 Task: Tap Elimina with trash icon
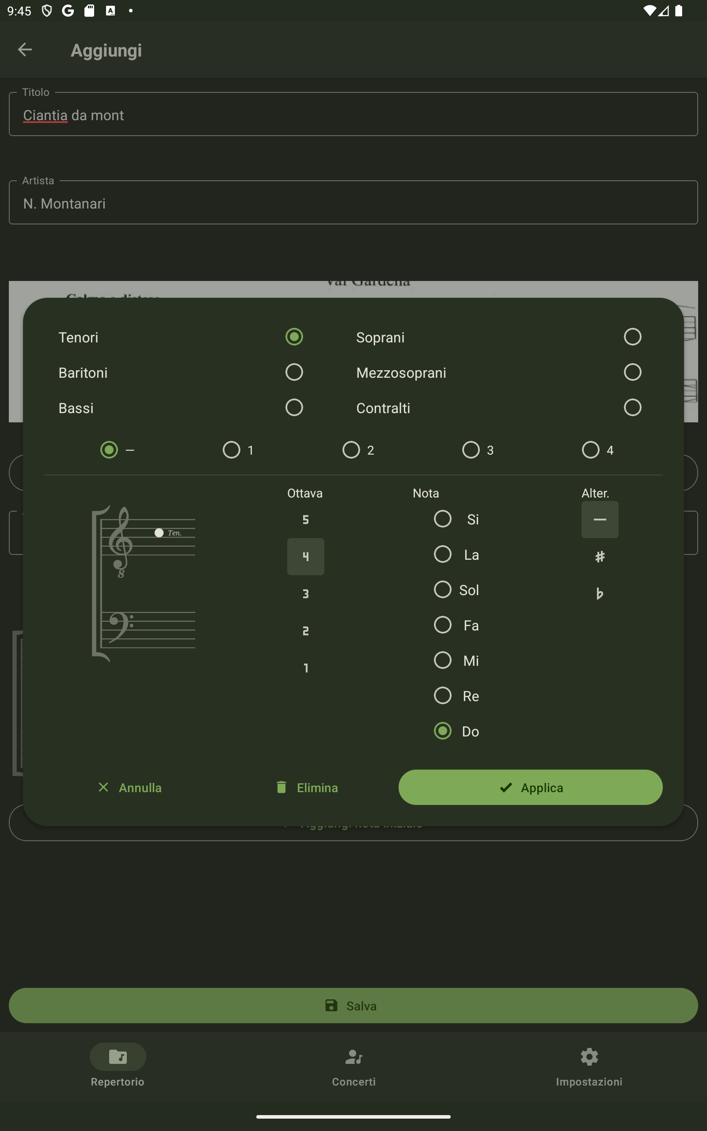307,787
